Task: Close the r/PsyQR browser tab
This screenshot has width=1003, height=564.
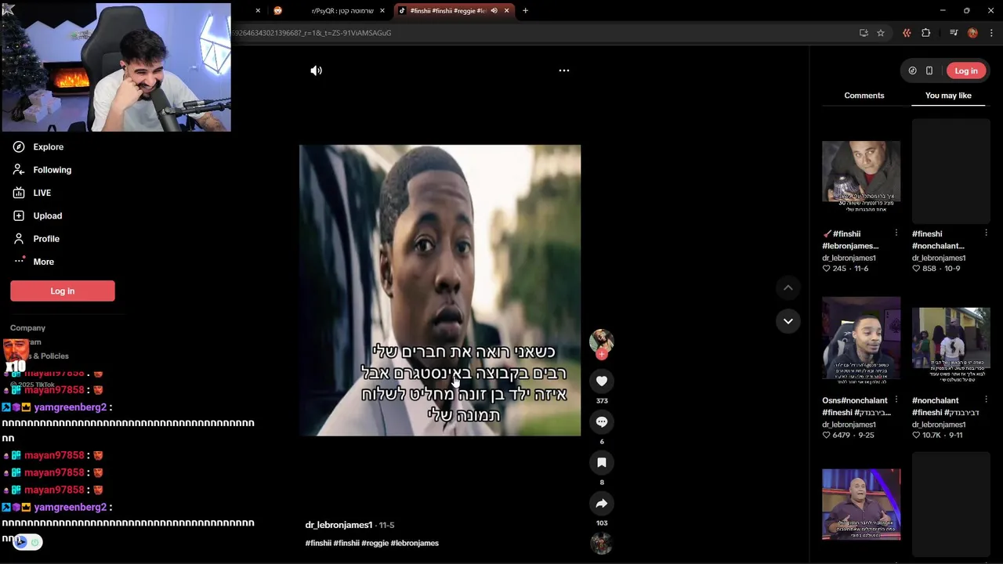Action: pyautogui.click(x=382, y=10)
